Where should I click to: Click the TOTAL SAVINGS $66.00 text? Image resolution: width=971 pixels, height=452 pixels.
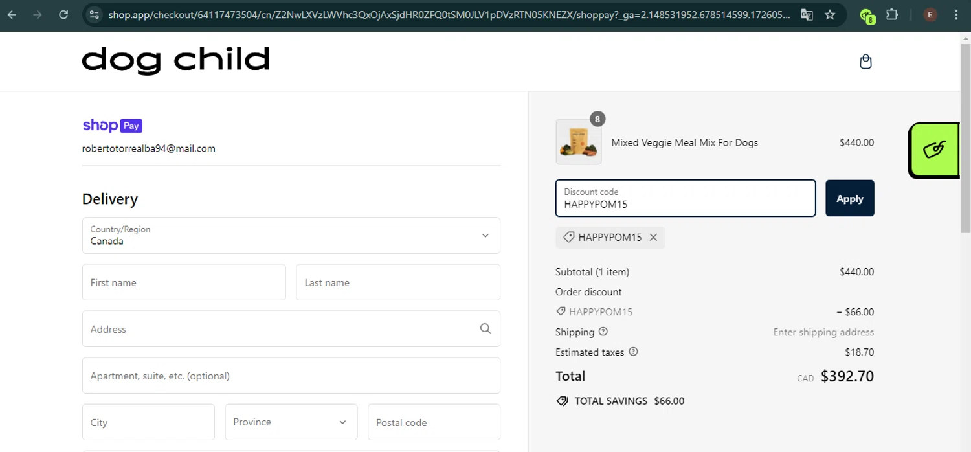point(629,401)
